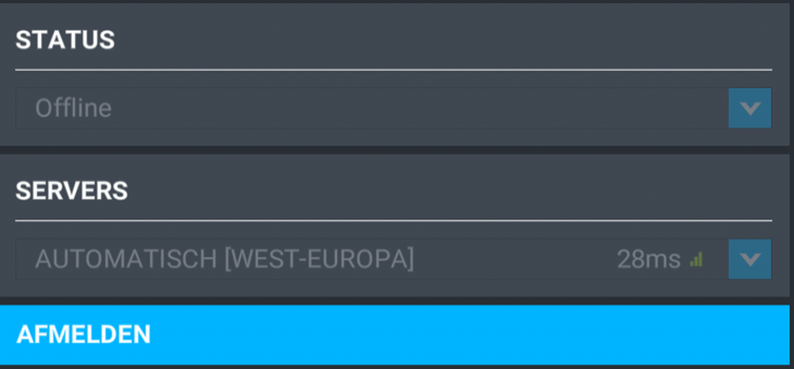Click the divider line under the STATUS heading
794x369 pixels.
tap(393, 70)
